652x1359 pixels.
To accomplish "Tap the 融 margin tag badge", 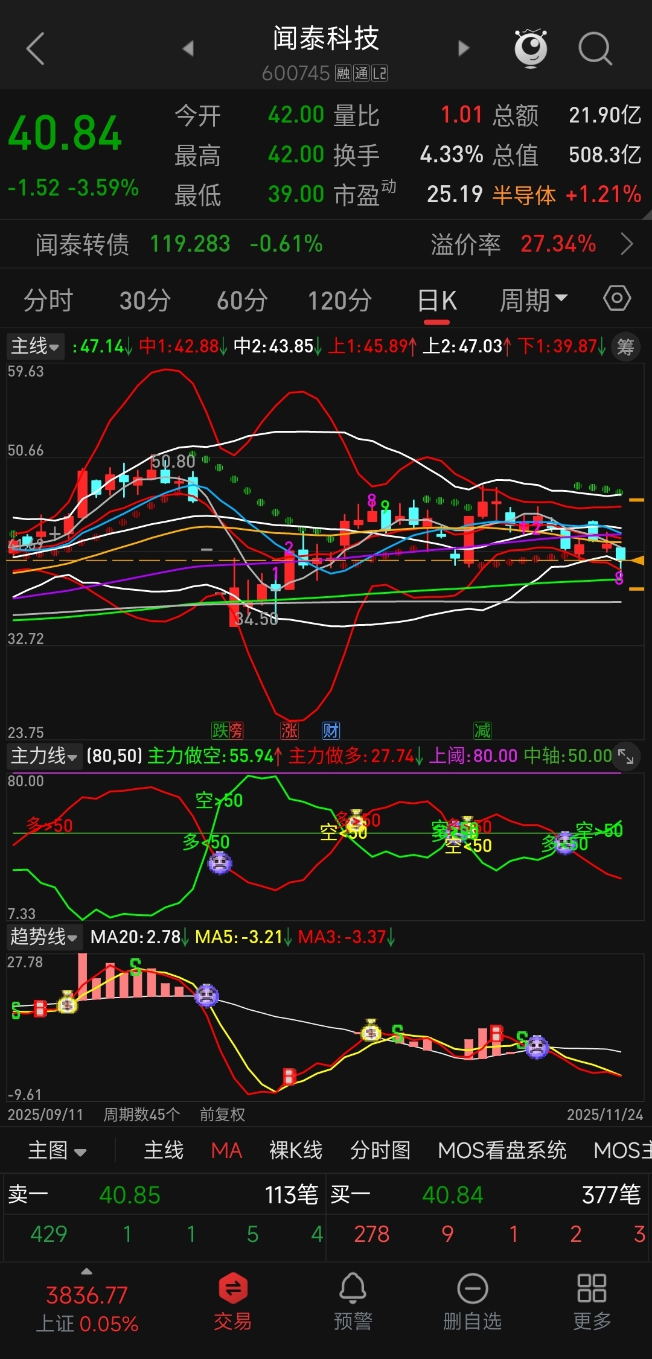I will coord(344,74).
